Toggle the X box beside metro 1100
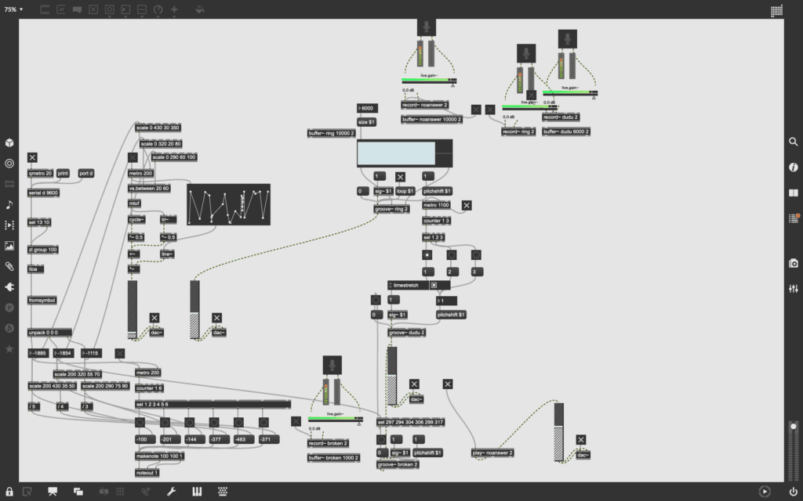Viewport: 803px width, 501px height. pyautogui.click(x=467, y=206)
